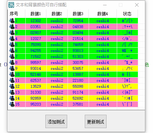
Task: Select cell 94255 in row 6
Action: point(36,51)
